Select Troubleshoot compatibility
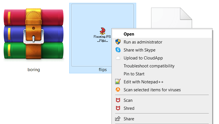 (149, 66)
